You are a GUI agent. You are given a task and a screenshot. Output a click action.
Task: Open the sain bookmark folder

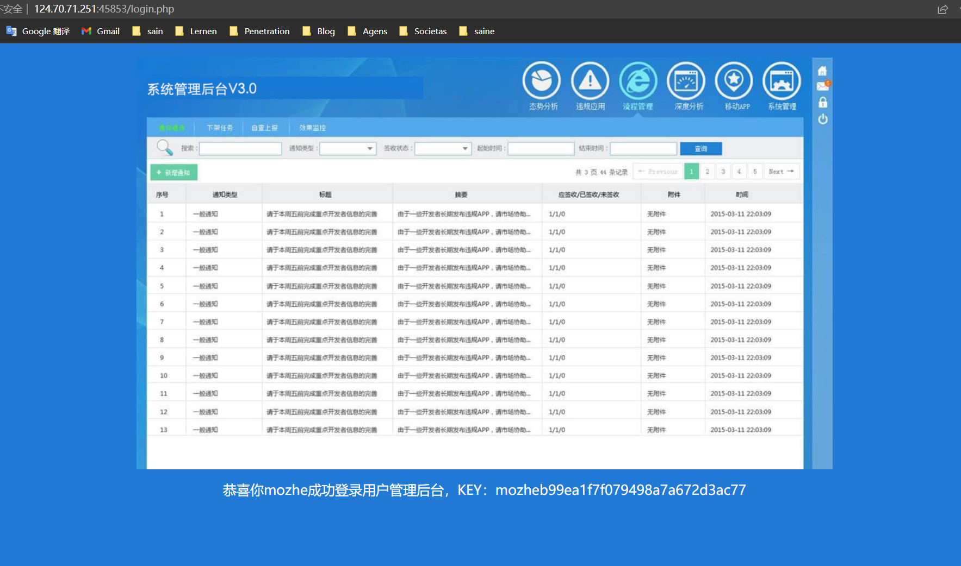(147, 31)
